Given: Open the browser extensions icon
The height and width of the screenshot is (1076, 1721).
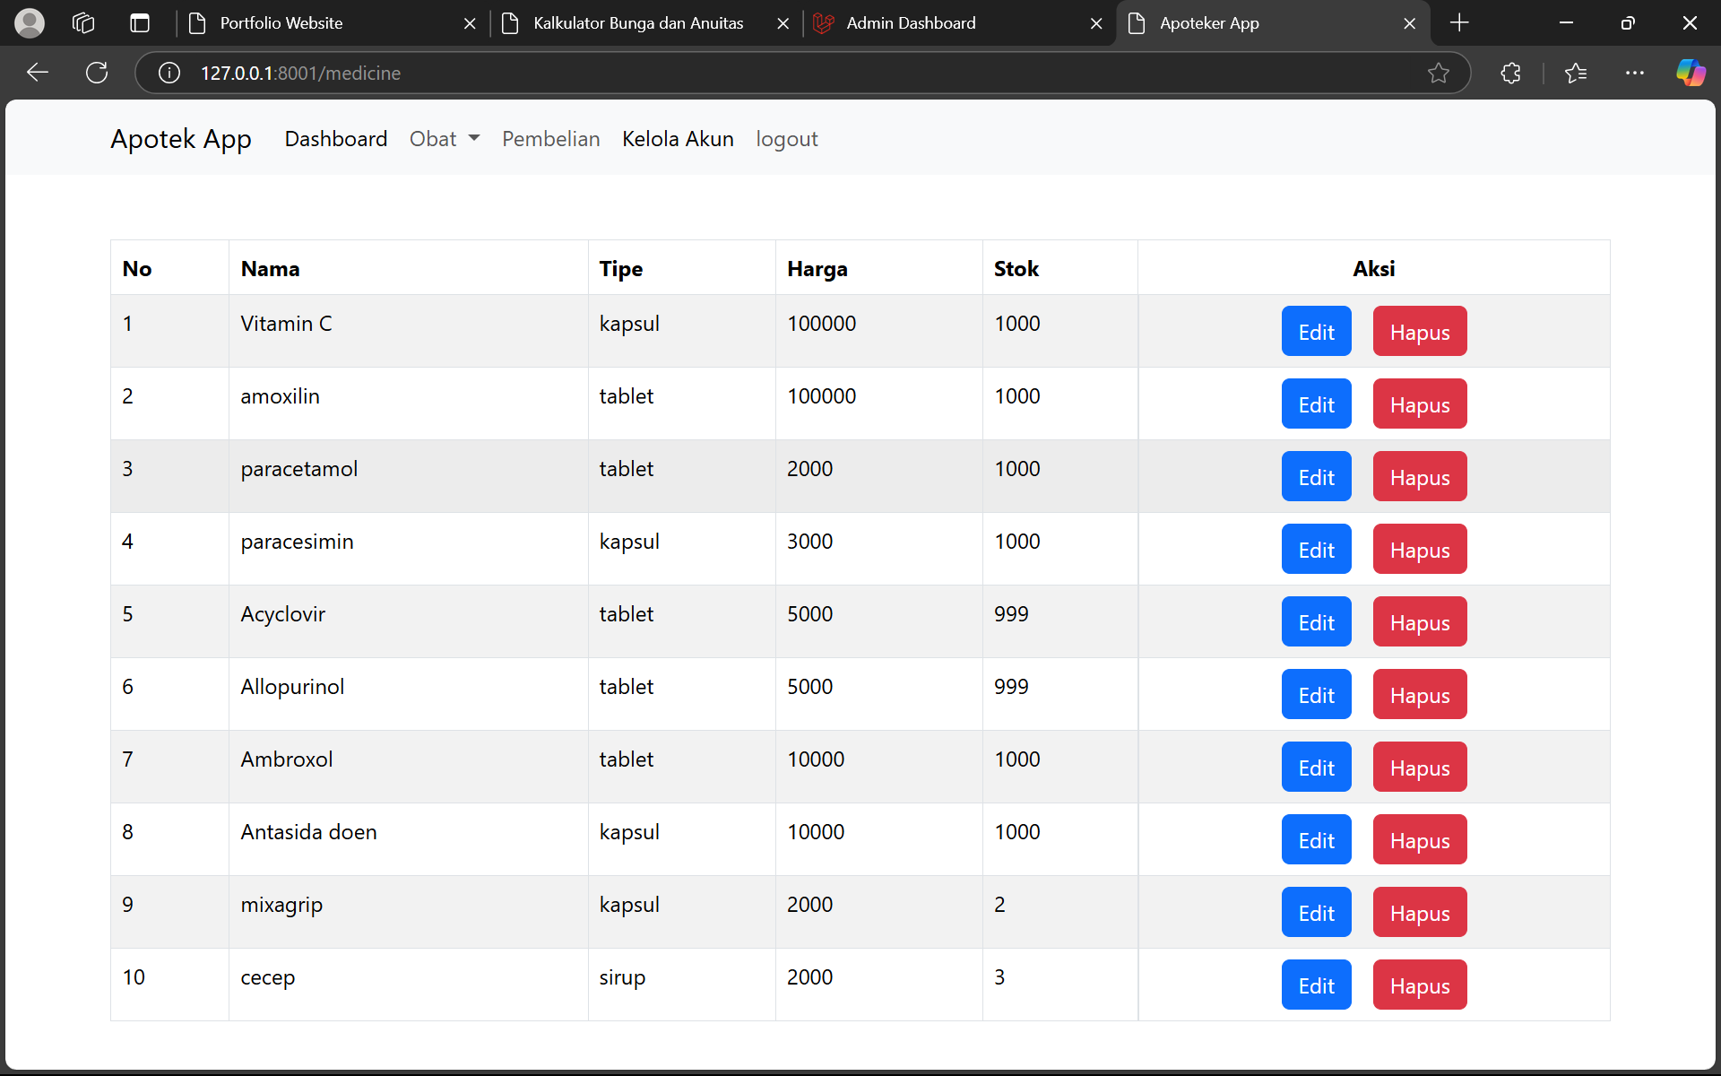Looking at the screenshot, I should [x=1510, y=73].
